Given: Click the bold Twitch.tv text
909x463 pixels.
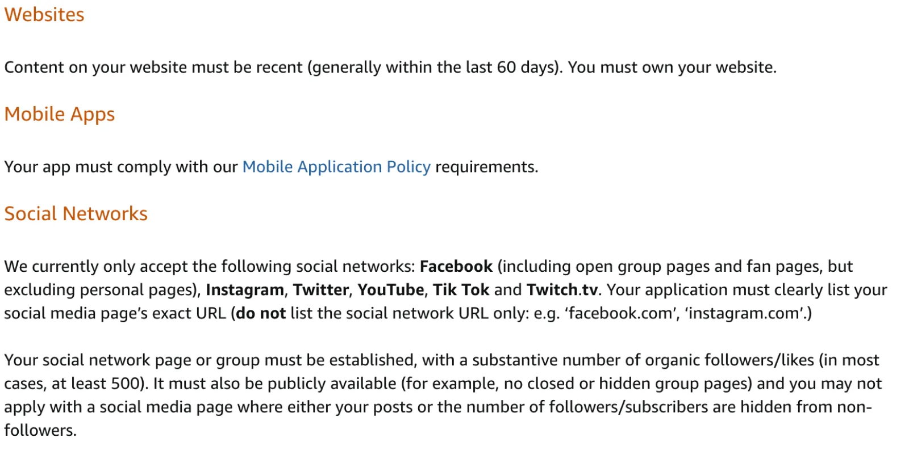Looking at the screenshot, I should pyautogui.click(x=562, y=290).
